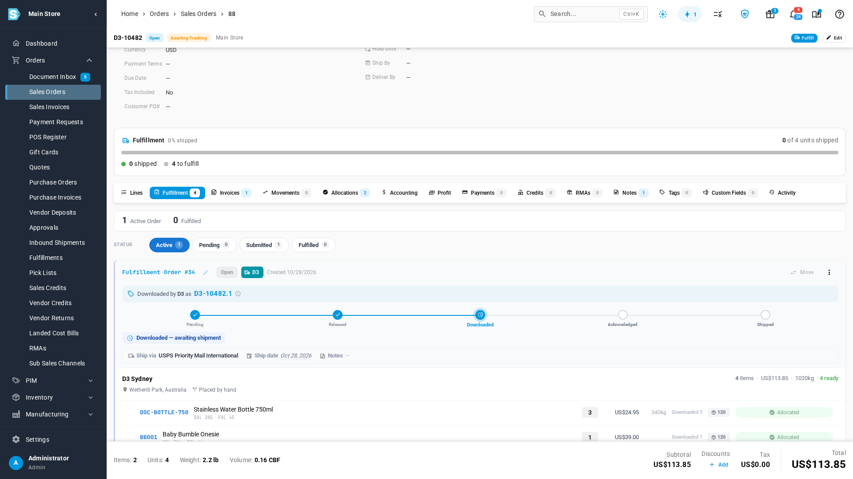Click the blue Fulfill button
The width and height of the screenshot is (853, 479).
point(804,38)
